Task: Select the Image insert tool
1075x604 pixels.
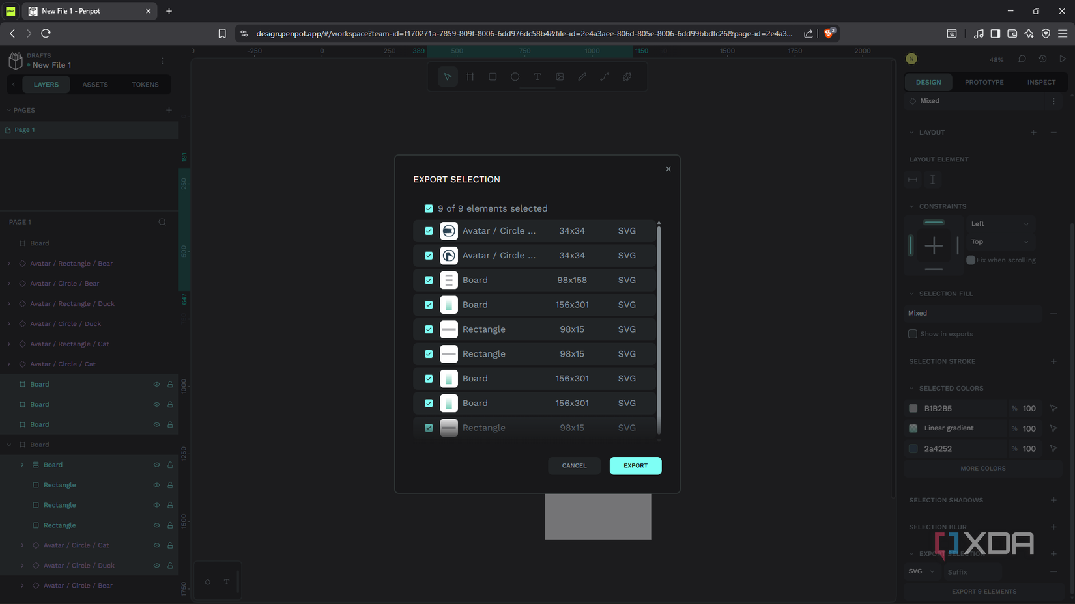Action: [560, 77]
